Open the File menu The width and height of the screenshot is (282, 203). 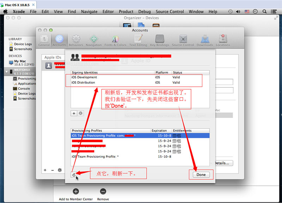pyautogui.click(x=33, y=12)
